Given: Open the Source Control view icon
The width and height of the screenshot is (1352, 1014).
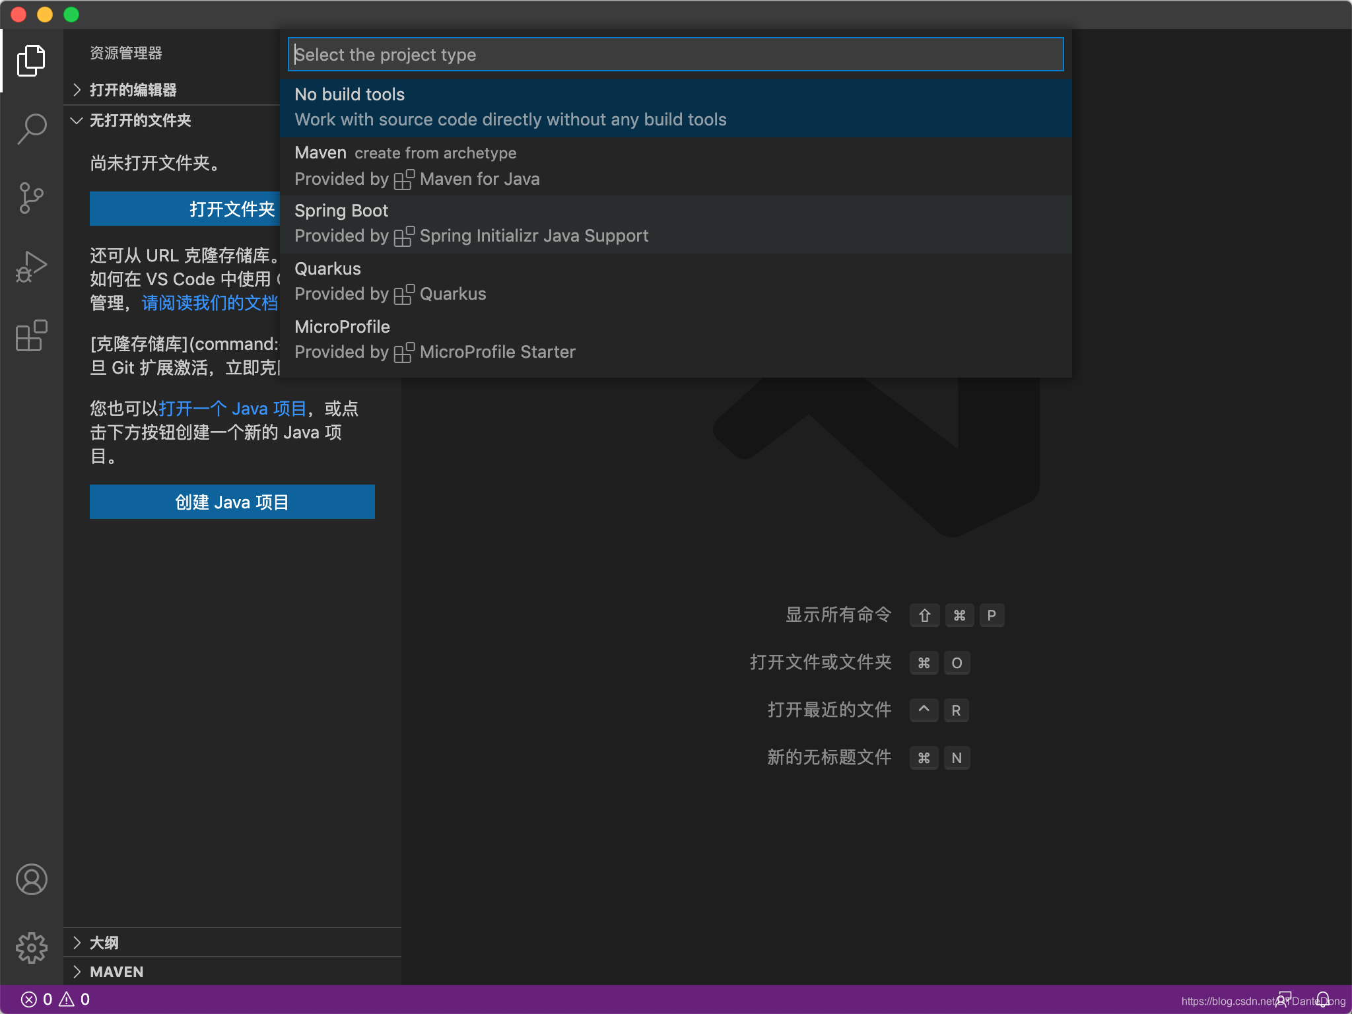Looking at the screenshot, I should [31, 197].
